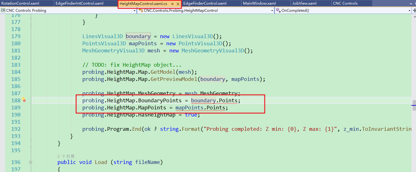This screenshot has width=416, height=172.
Task: Click the '2 个引用' references CodeLens link
Action: click(x=66, y=156)
